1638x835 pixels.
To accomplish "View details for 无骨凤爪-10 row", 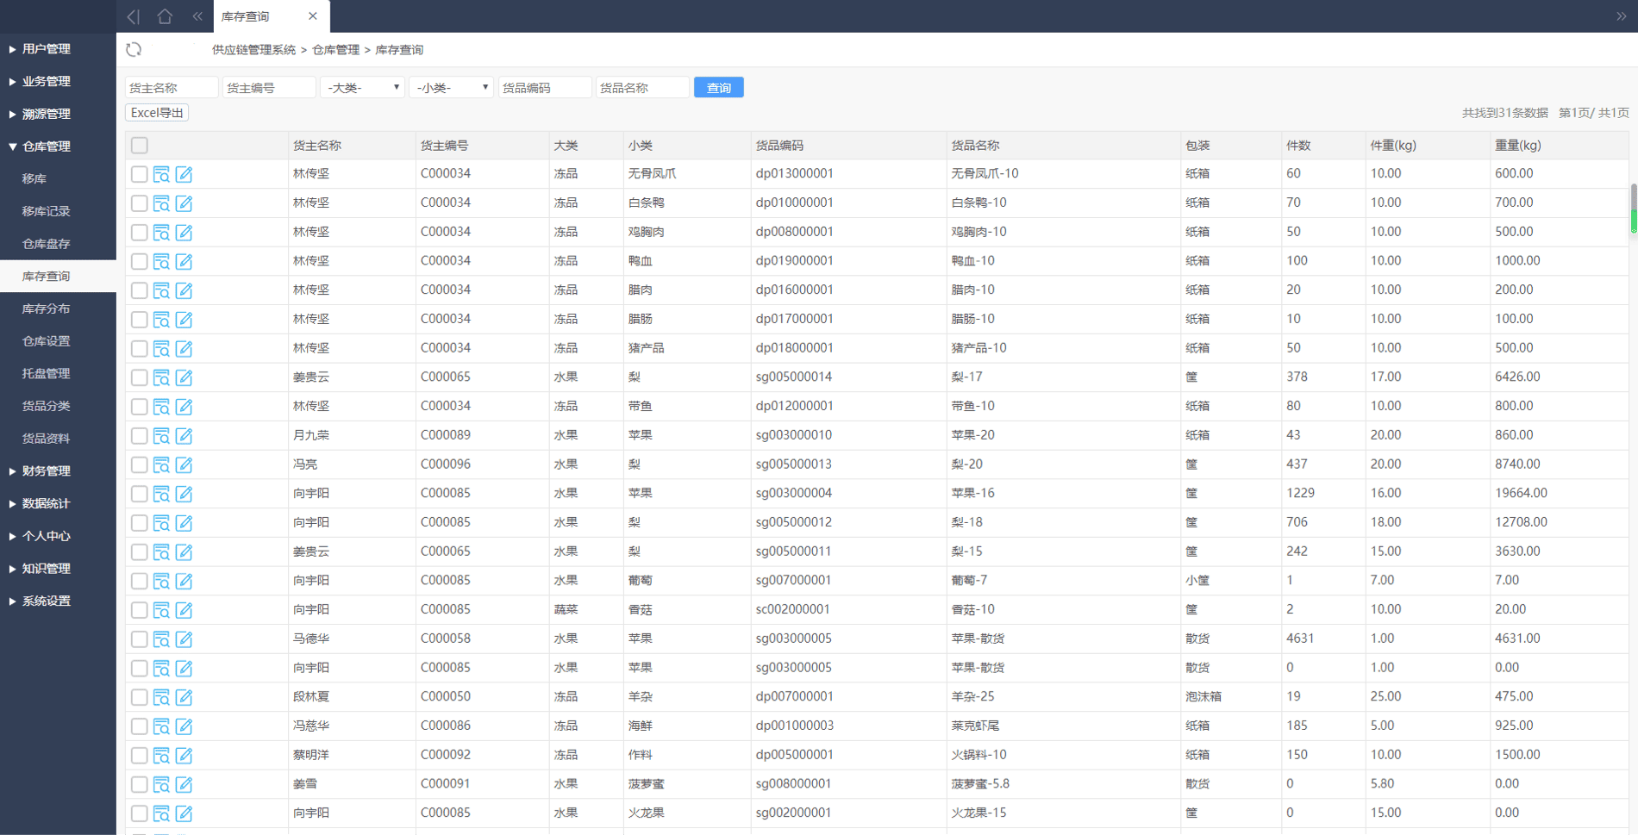I will click(161, 174).
